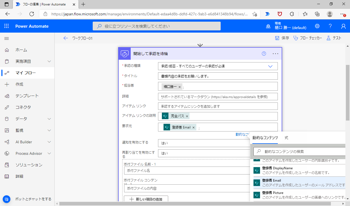
Task: Remove the 完全パス token
Action: click(x=187, y=116)
